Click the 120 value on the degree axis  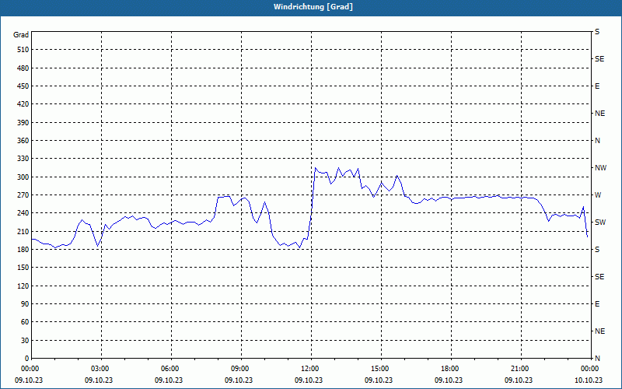pos(23,286)
